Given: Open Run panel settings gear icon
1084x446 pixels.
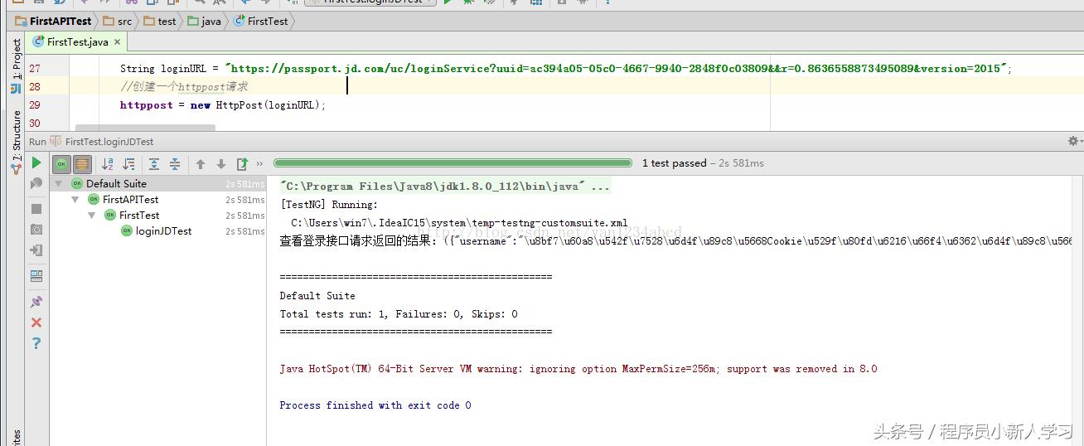Looking at the screenshot, I should pyautogui.click(x=1073, y=141).
